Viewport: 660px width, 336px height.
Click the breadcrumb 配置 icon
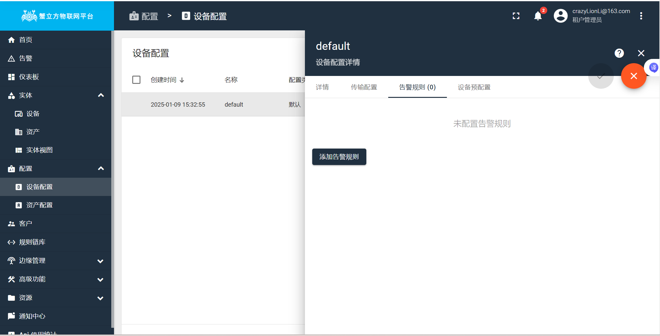pos(134,16)
